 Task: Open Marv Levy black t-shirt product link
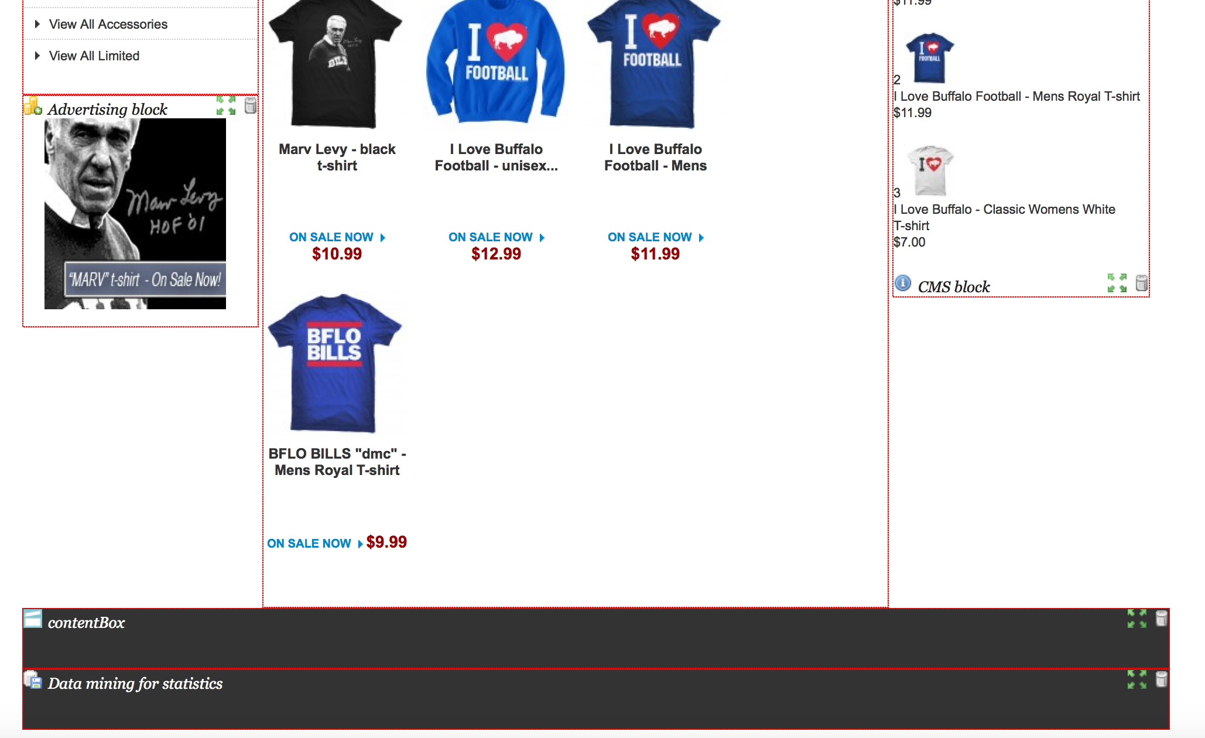[337, 158]
